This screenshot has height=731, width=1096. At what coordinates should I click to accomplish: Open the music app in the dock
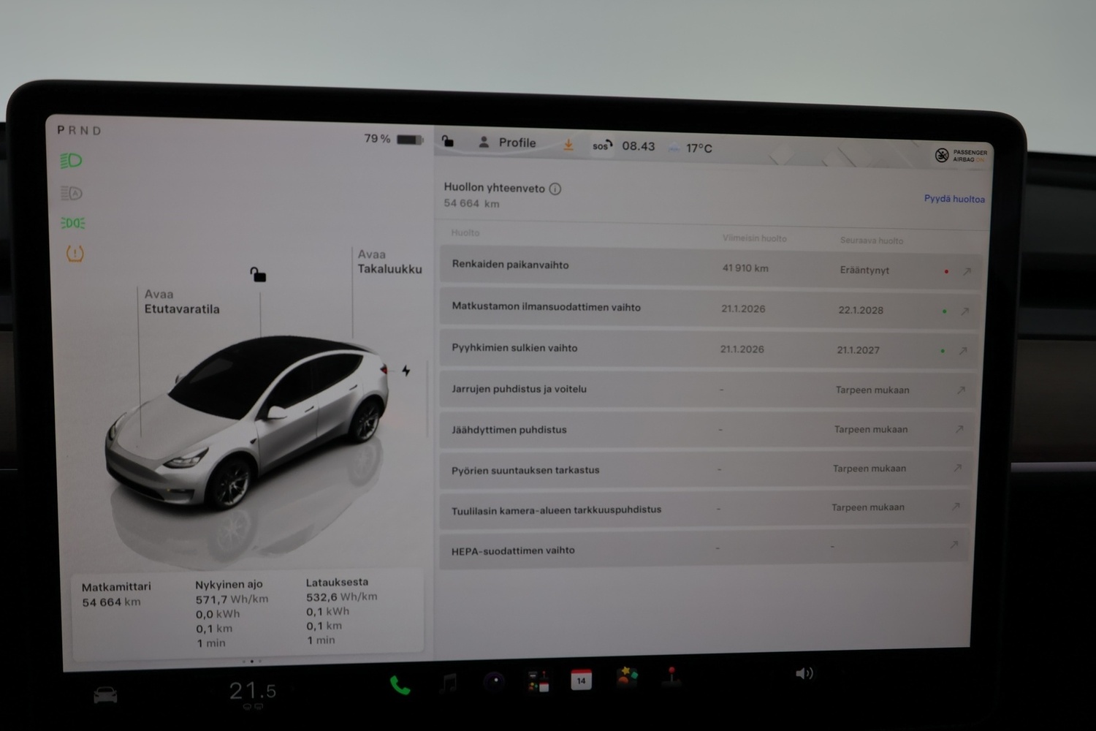[449, 683]
